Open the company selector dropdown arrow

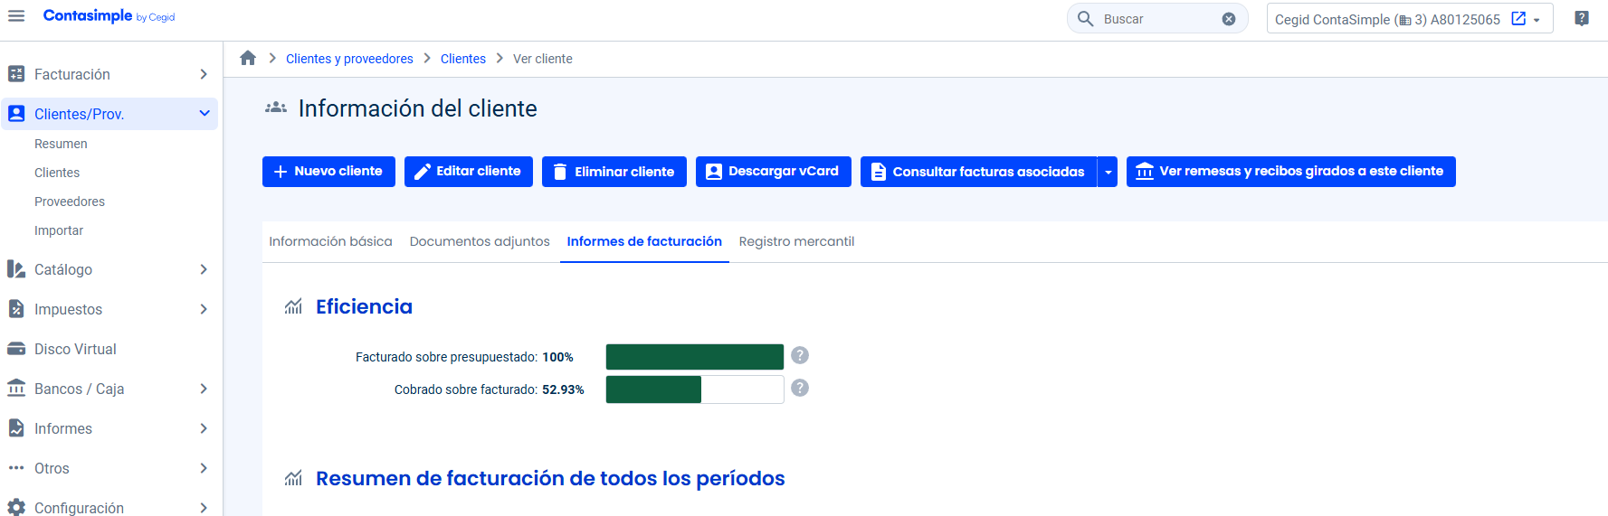tap(1537, 20)
